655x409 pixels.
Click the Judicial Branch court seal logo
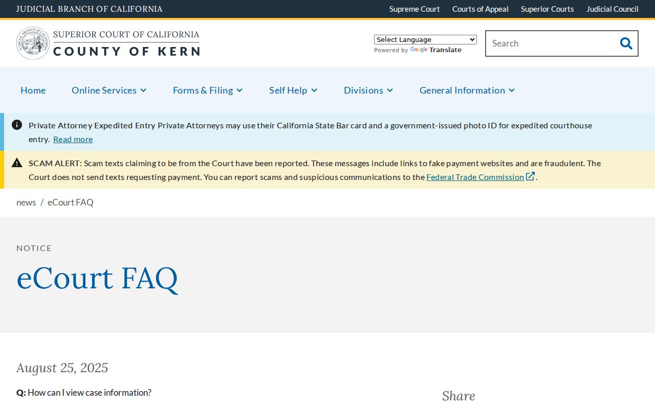click(33, 43)
